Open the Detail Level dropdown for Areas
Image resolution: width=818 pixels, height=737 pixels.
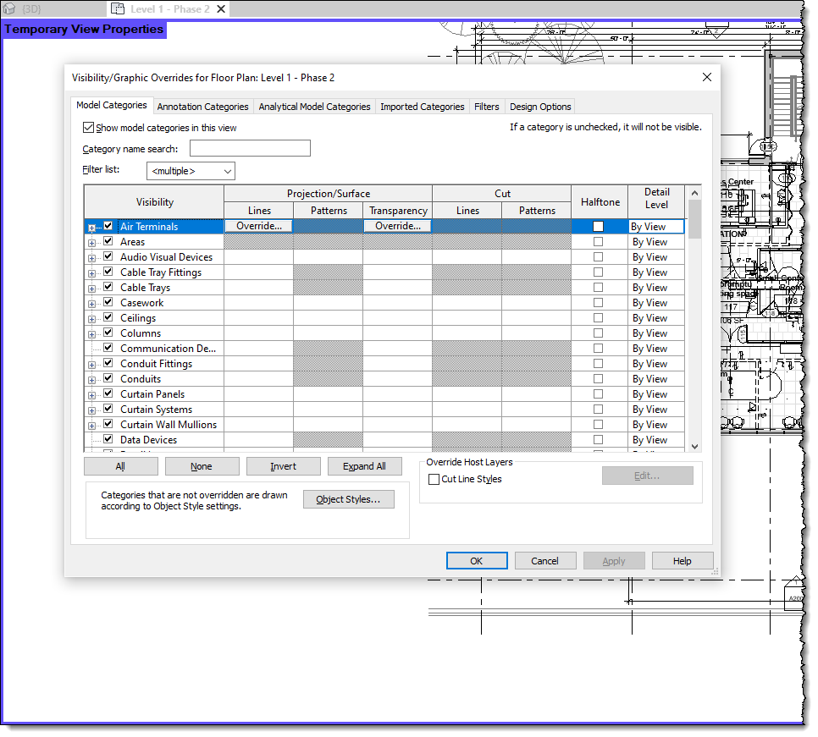click(656, 240)
